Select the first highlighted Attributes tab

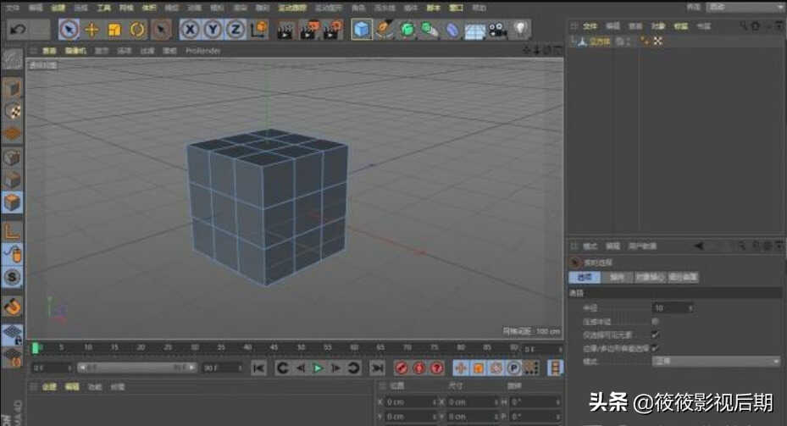coord(585,277)
